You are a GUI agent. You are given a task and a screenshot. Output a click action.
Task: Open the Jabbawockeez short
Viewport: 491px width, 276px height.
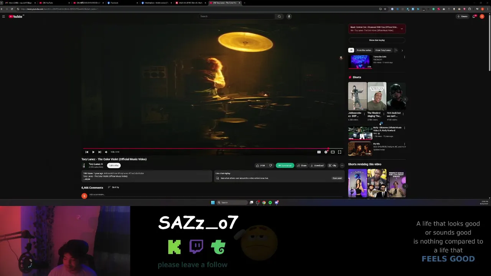(357, 96)
